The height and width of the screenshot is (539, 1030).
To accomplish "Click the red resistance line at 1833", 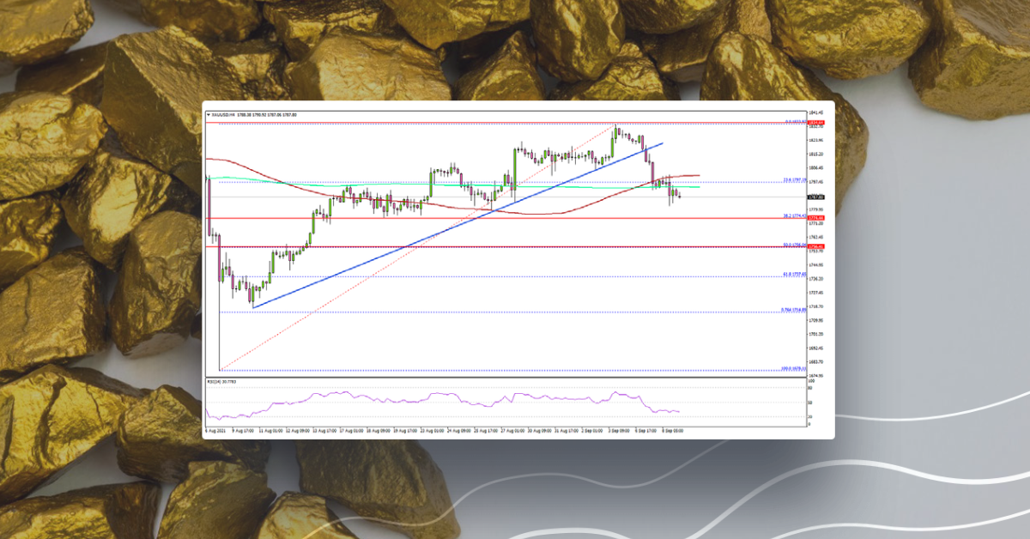I will (515, 123).
